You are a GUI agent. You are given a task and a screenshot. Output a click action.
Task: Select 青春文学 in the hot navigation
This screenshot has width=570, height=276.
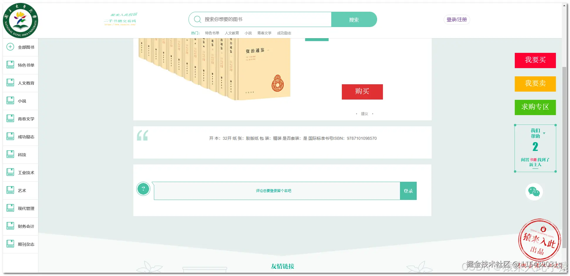click(x=264, y=33)
